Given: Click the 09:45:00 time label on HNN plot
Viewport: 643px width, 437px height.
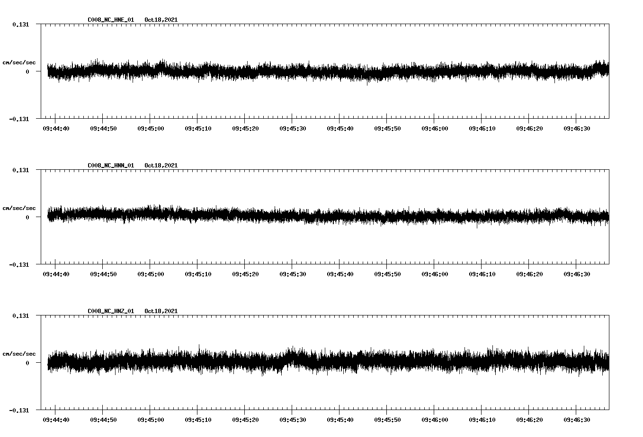Looking at the screenshot, I should tap(151, 274).
